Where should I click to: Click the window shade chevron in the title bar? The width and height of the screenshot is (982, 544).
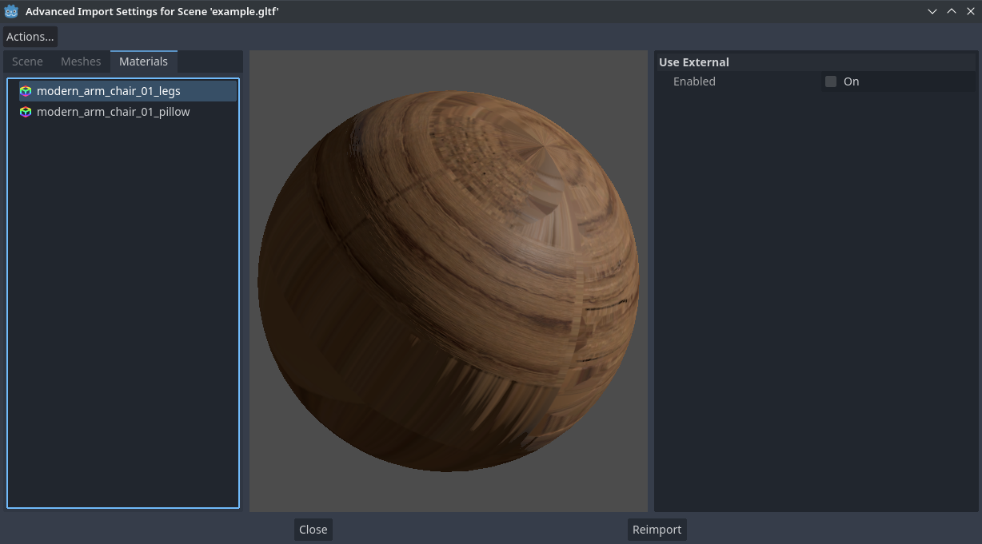click(x=932, y=11)
